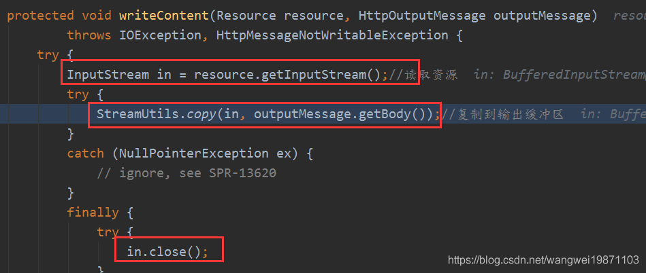Click the outputMessage parameter name in the signature
The width and height of the screenshot is (646, 273).
coord(542,16)
